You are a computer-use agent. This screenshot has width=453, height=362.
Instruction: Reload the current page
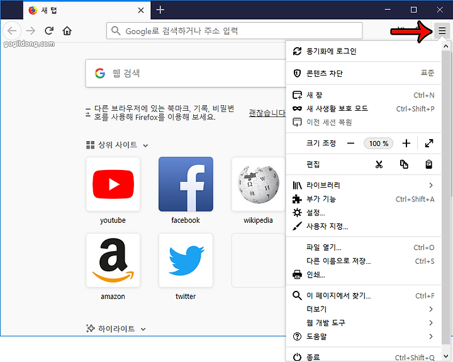(49, 30)
